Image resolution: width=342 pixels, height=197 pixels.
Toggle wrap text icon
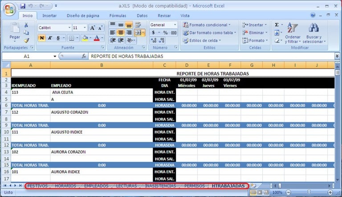pyautogui.click(x=138, y=24)
